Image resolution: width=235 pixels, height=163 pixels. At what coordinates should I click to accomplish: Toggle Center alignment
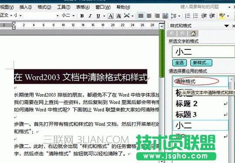coord(149,16)
